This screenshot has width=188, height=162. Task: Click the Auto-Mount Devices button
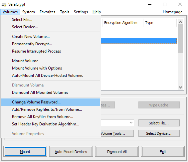pos(71,152)
